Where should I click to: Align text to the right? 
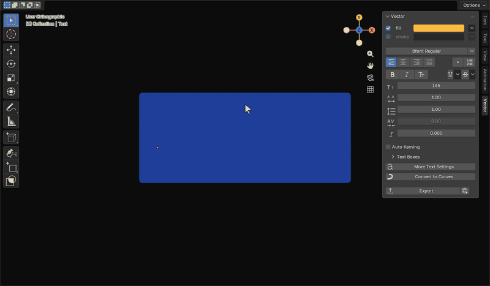[x=417, y=62]
